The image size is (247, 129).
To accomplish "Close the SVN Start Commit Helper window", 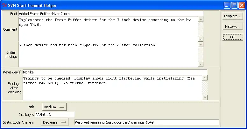I will coord(242,5).
